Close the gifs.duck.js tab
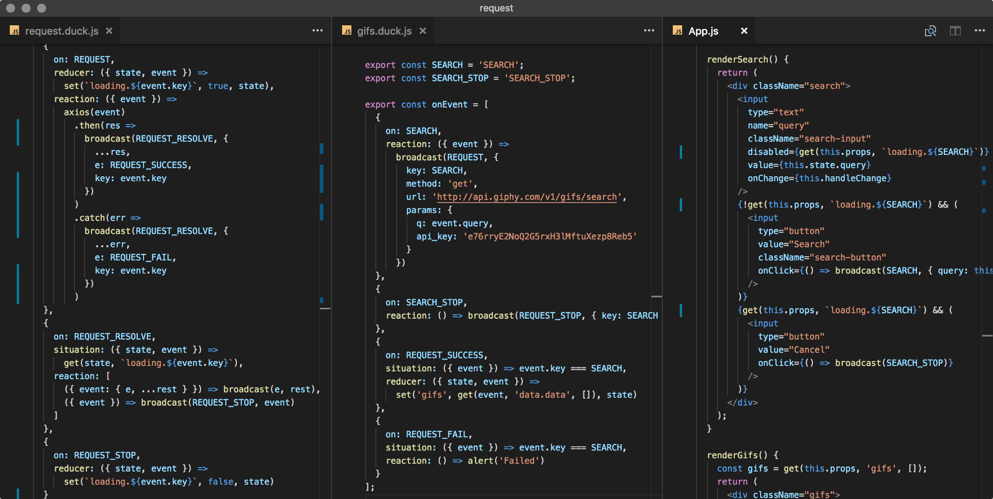The width and height of the screenshot is (993, 499). pos(423,31)
